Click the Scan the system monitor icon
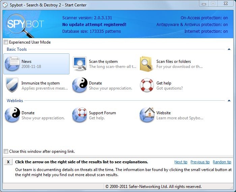The image size is (236, 192). click(80, 64)
